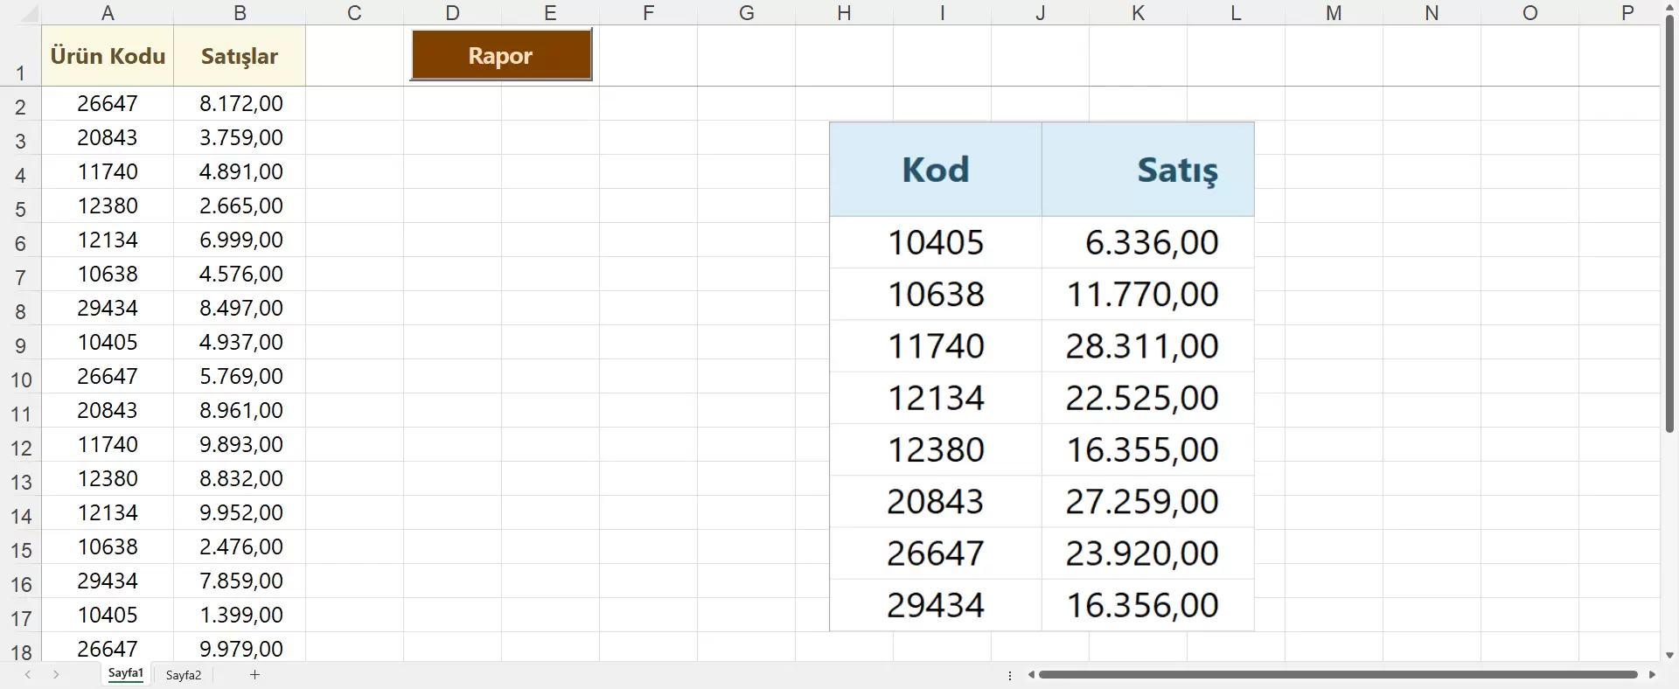Select the Sayfa1 sheet tab
The width and height of the screenshot is (1679, 689).
(126, 674)
